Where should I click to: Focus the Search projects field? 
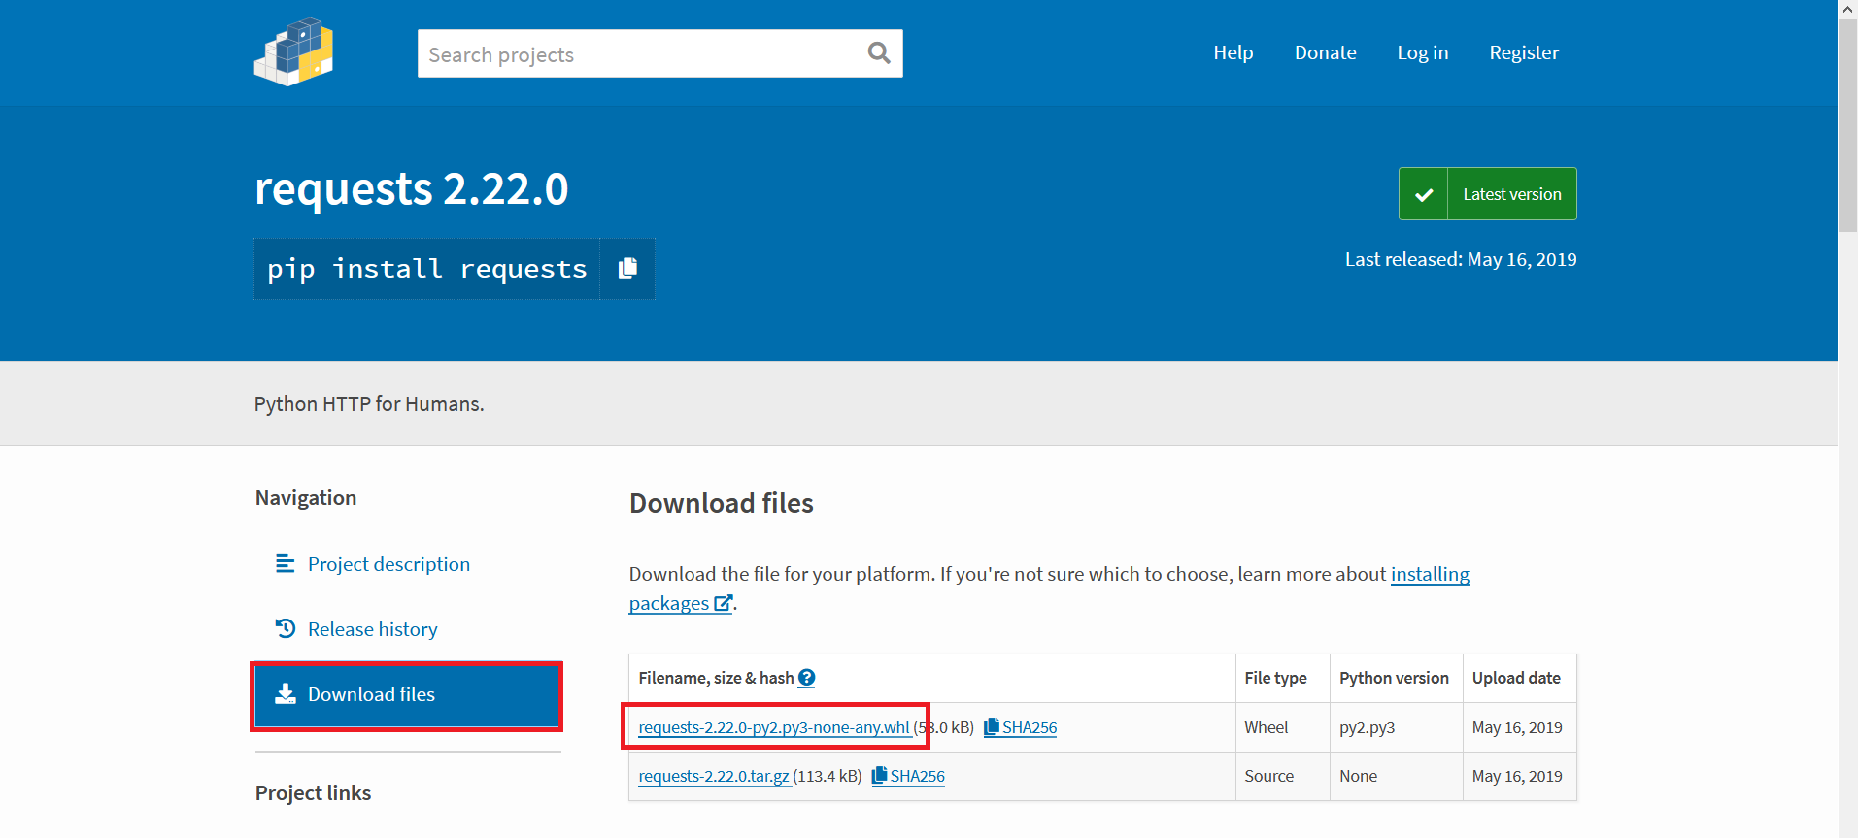660,53
